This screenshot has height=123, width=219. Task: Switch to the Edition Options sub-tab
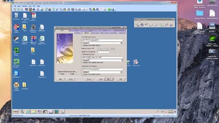(104, 33)
